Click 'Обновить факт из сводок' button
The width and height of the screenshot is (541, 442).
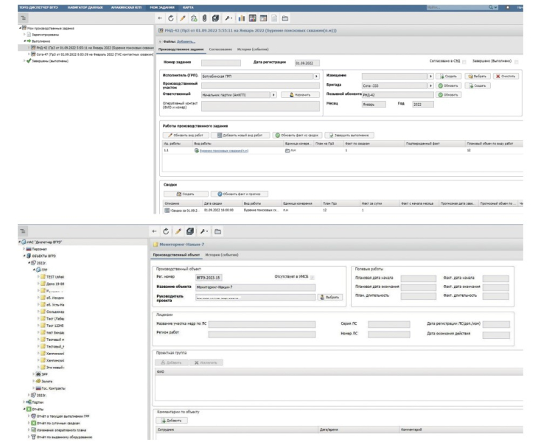click(x=297, y=135)
